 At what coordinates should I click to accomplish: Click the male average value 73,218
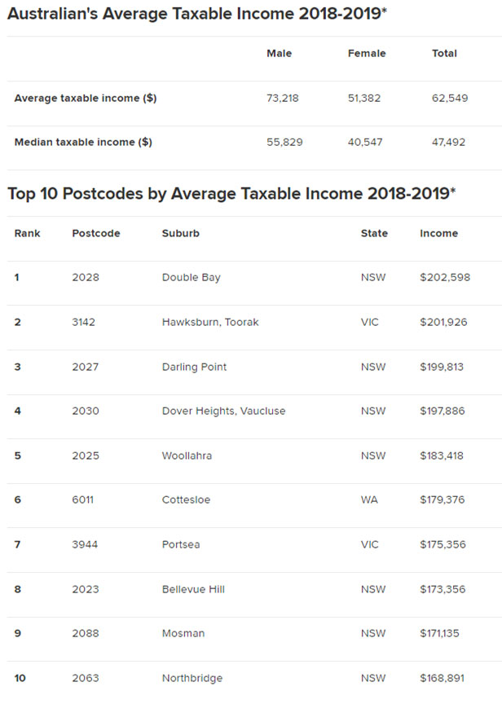(x=284, y=98)
